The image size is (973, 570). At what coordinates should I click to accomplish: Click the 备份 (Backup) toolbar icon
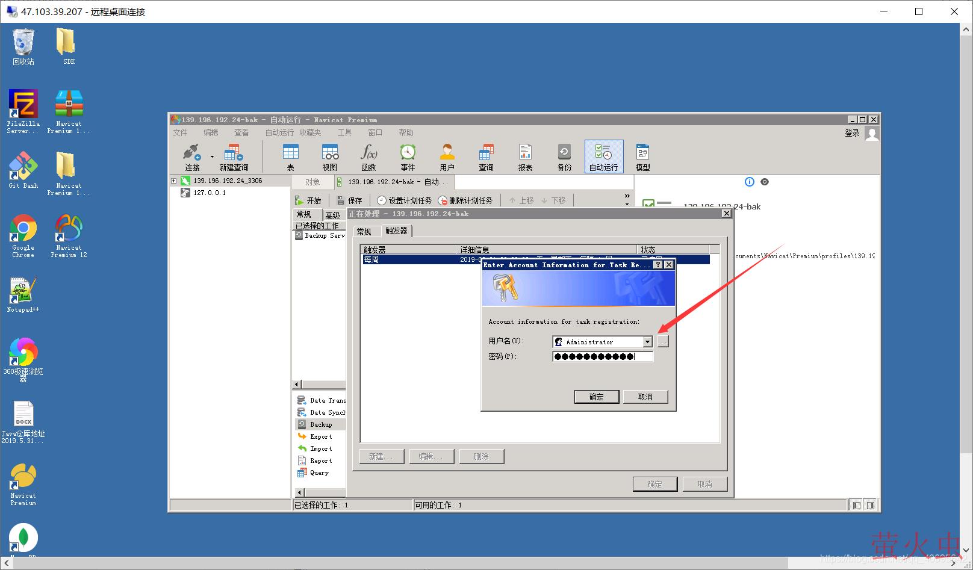tap(564, 156)
